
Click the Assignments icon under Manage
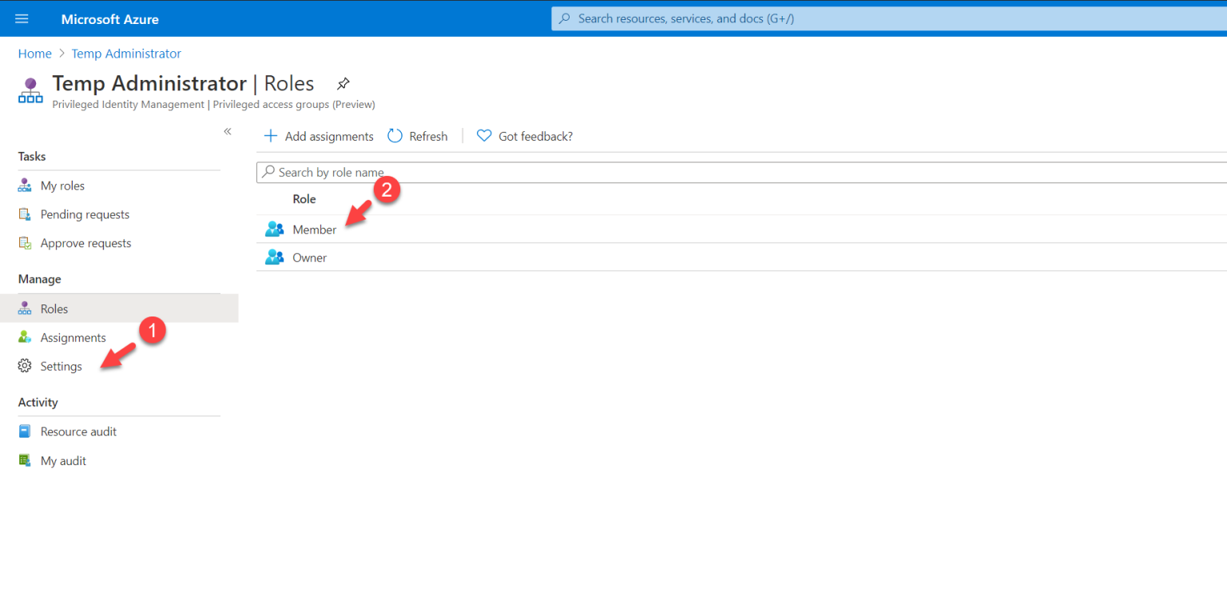click(x=25, y=336)
